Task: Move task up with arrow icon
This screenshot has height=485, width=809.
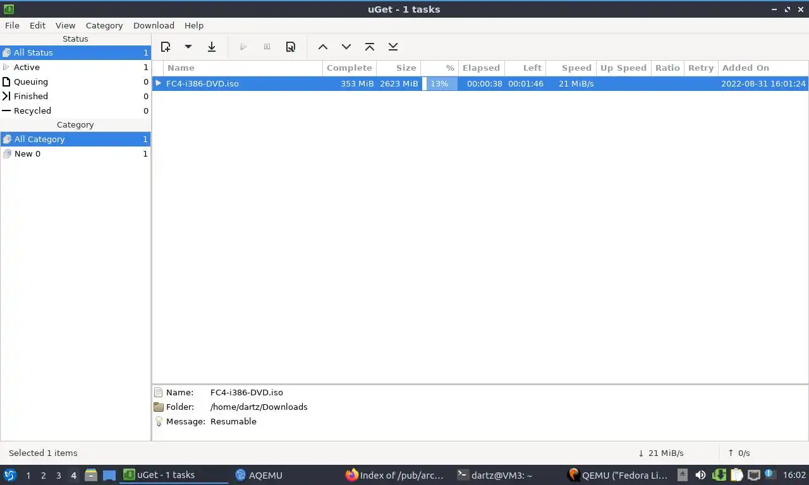Action: (x=323, y=47)
